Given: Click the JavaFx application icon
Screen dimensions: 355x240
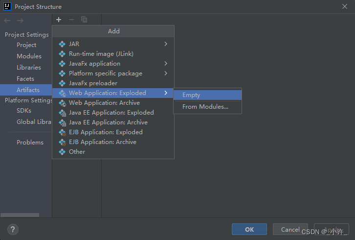Looking at the screenshot, I should click(62, 64).
